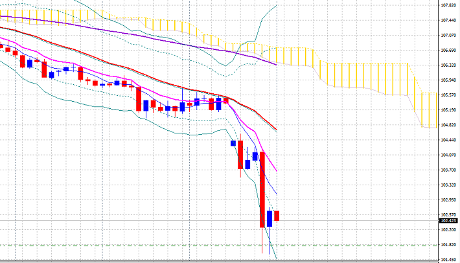Select the 103.700 price axis label

[x=448, y=170]
